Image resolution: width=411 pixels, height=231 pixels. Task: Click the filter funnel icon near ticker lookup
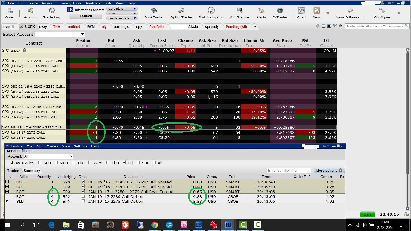[335, 26]
